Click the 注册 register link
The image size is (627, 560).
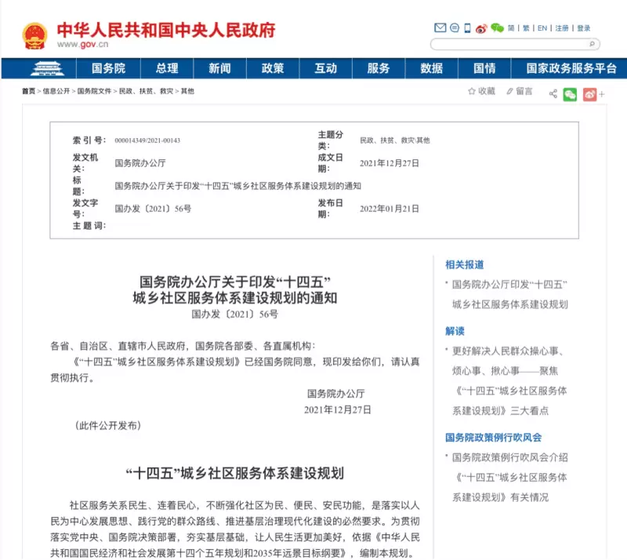pyautogui.click(x=562, y=28)
